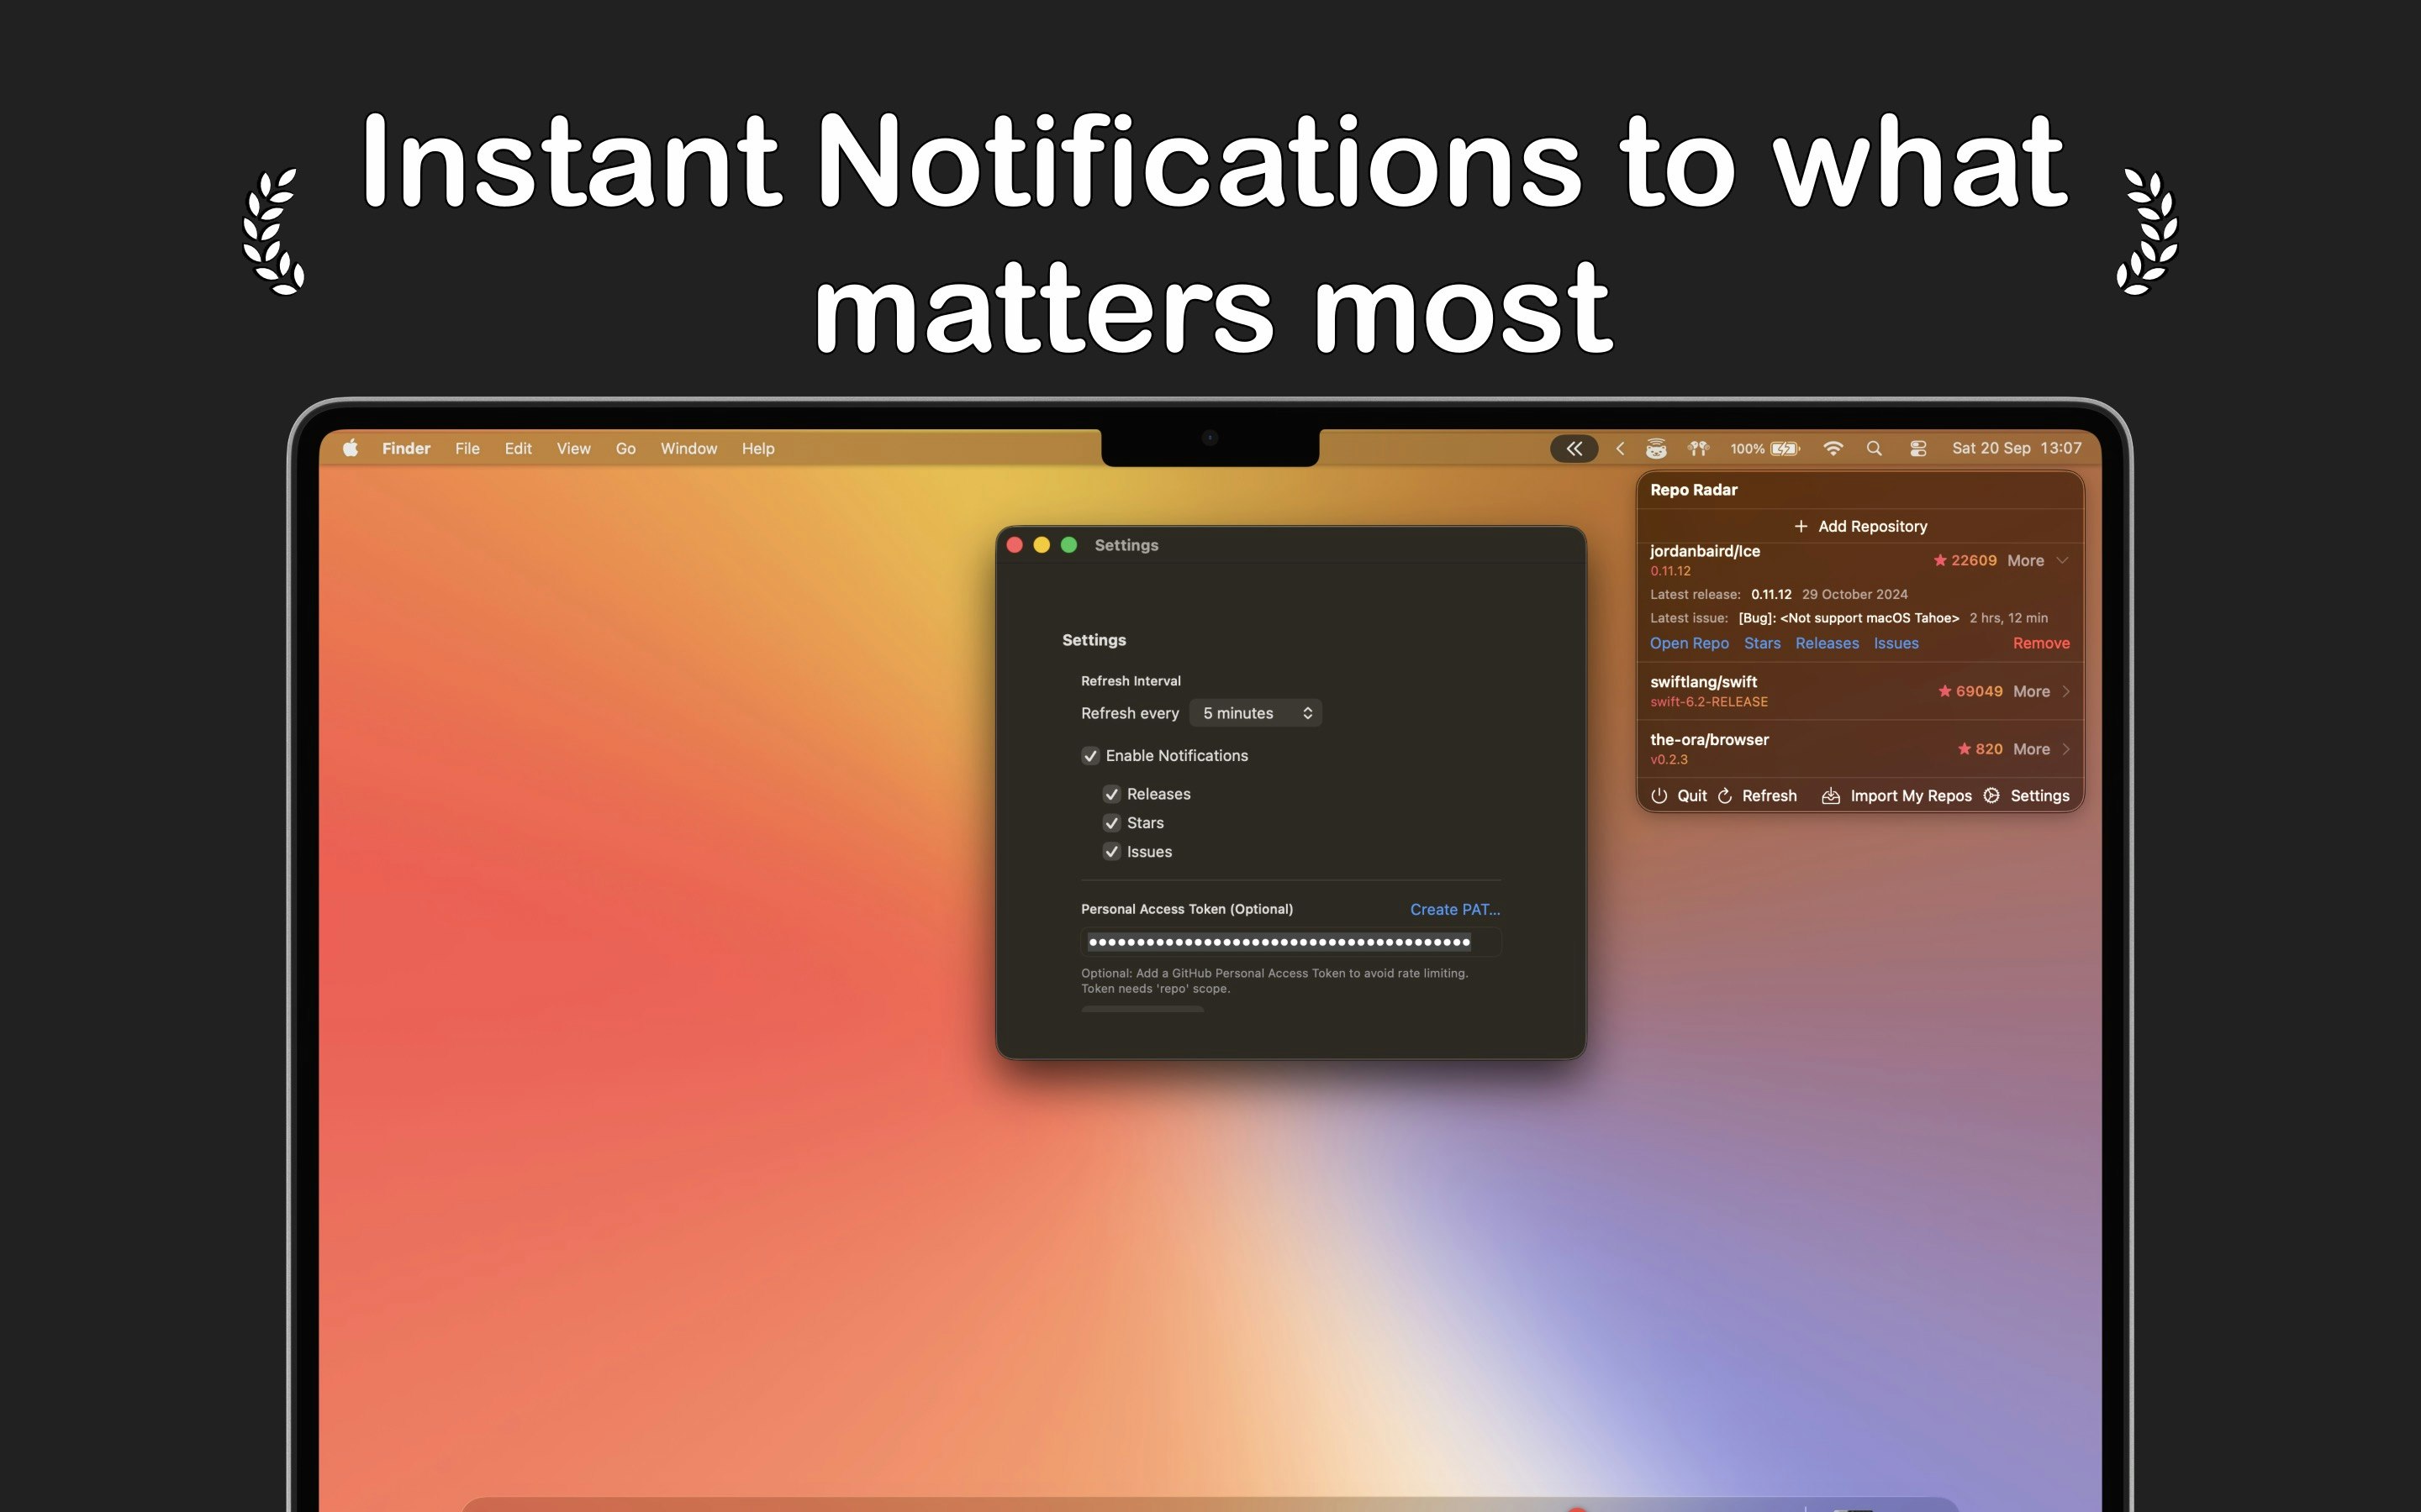Click the Import My Repos label

click(x=1911, y=796)
